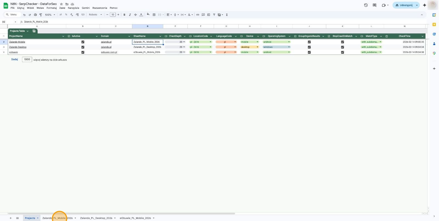
Task: Open the text color picker
Action: click(x=141, y=15)
